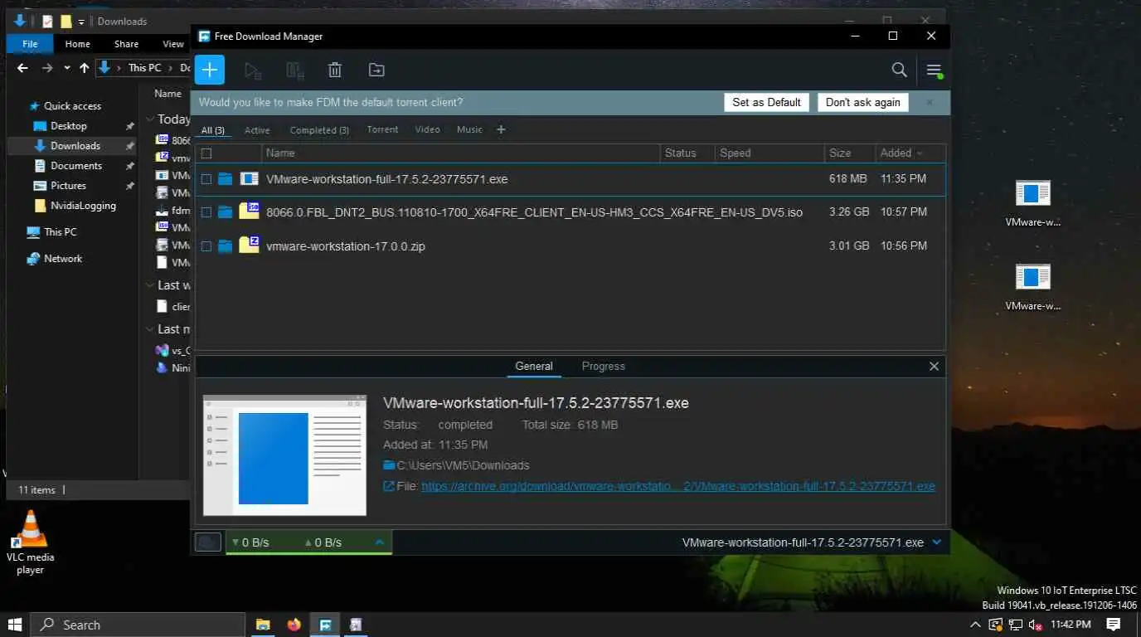Open the Home tab in Explorer window
This screenshot has width=1141, height=637.
77,44
